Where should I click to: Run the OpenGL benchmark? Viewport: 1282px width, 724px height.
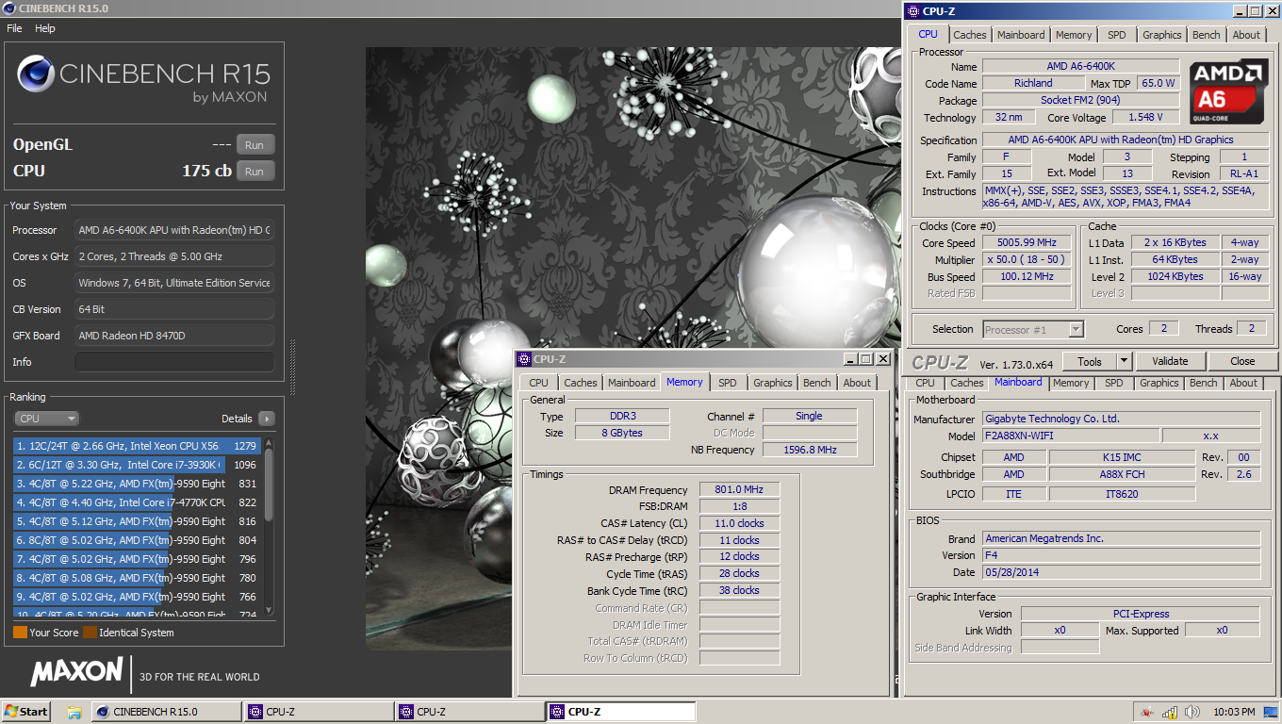point(255,145)
